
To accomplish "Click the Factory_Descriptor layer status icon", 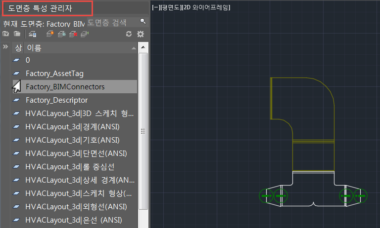I will point(16,100).
